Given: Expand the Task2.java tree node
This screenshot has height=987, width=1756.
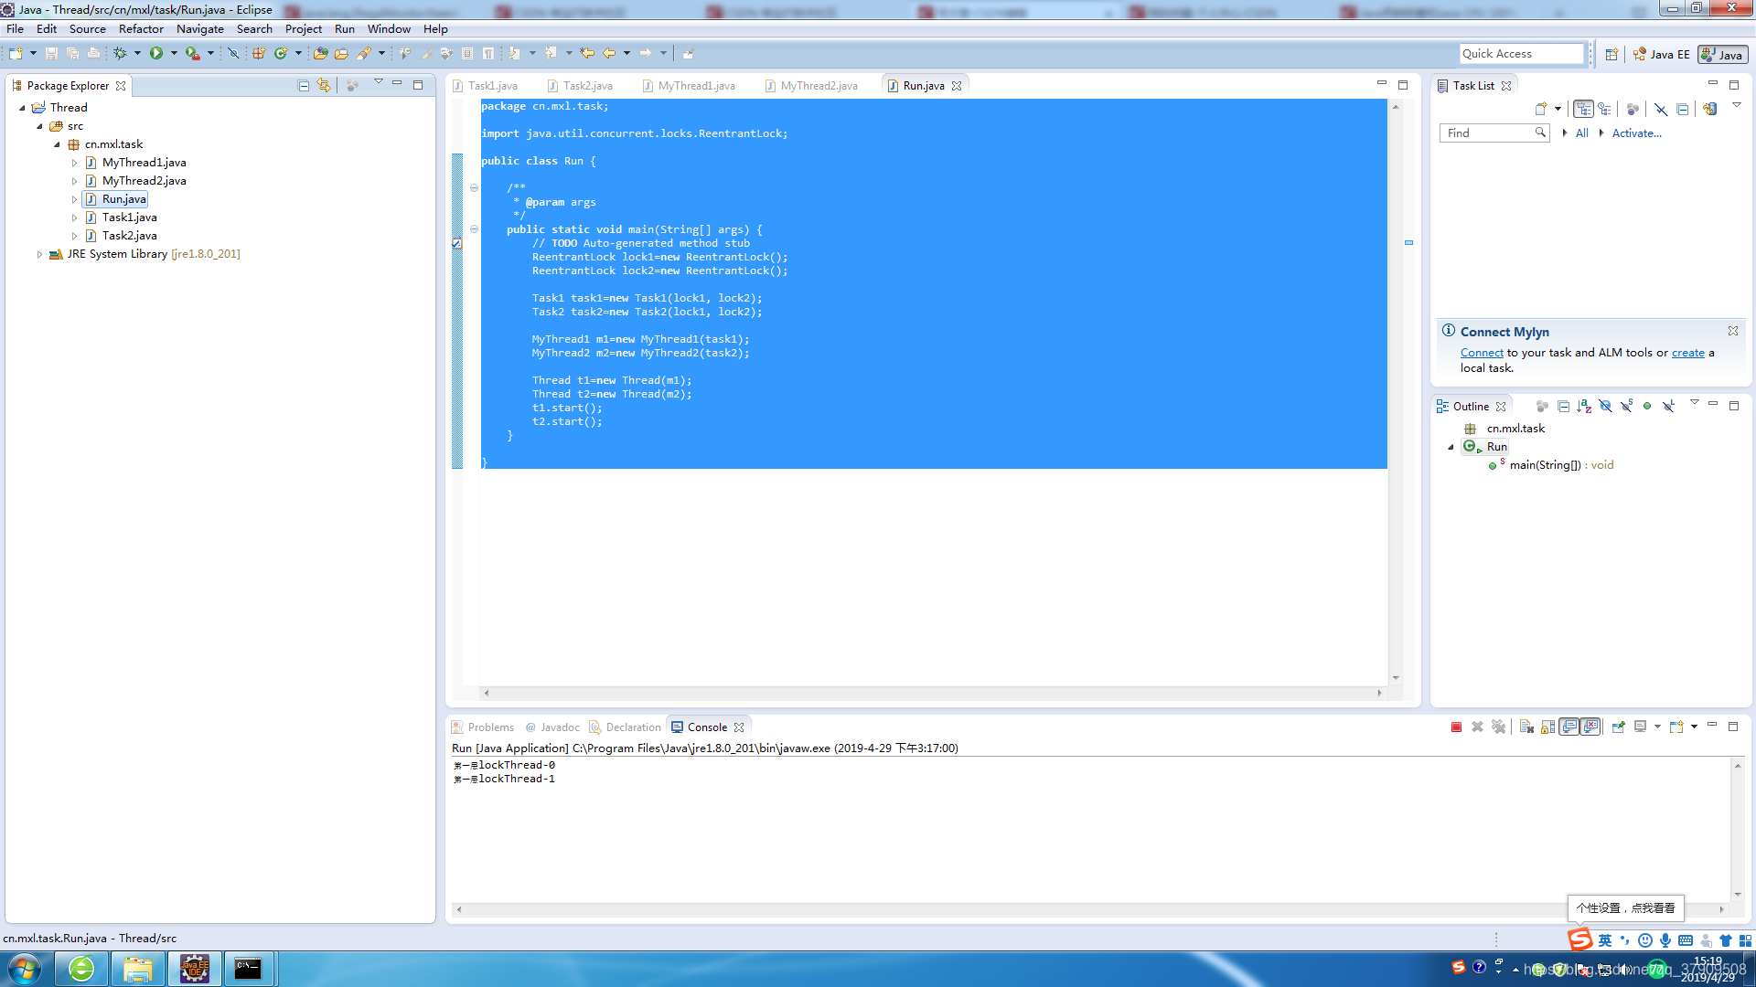Looking at the screenshot, I should pyautogui.click(x=75, y=236).
